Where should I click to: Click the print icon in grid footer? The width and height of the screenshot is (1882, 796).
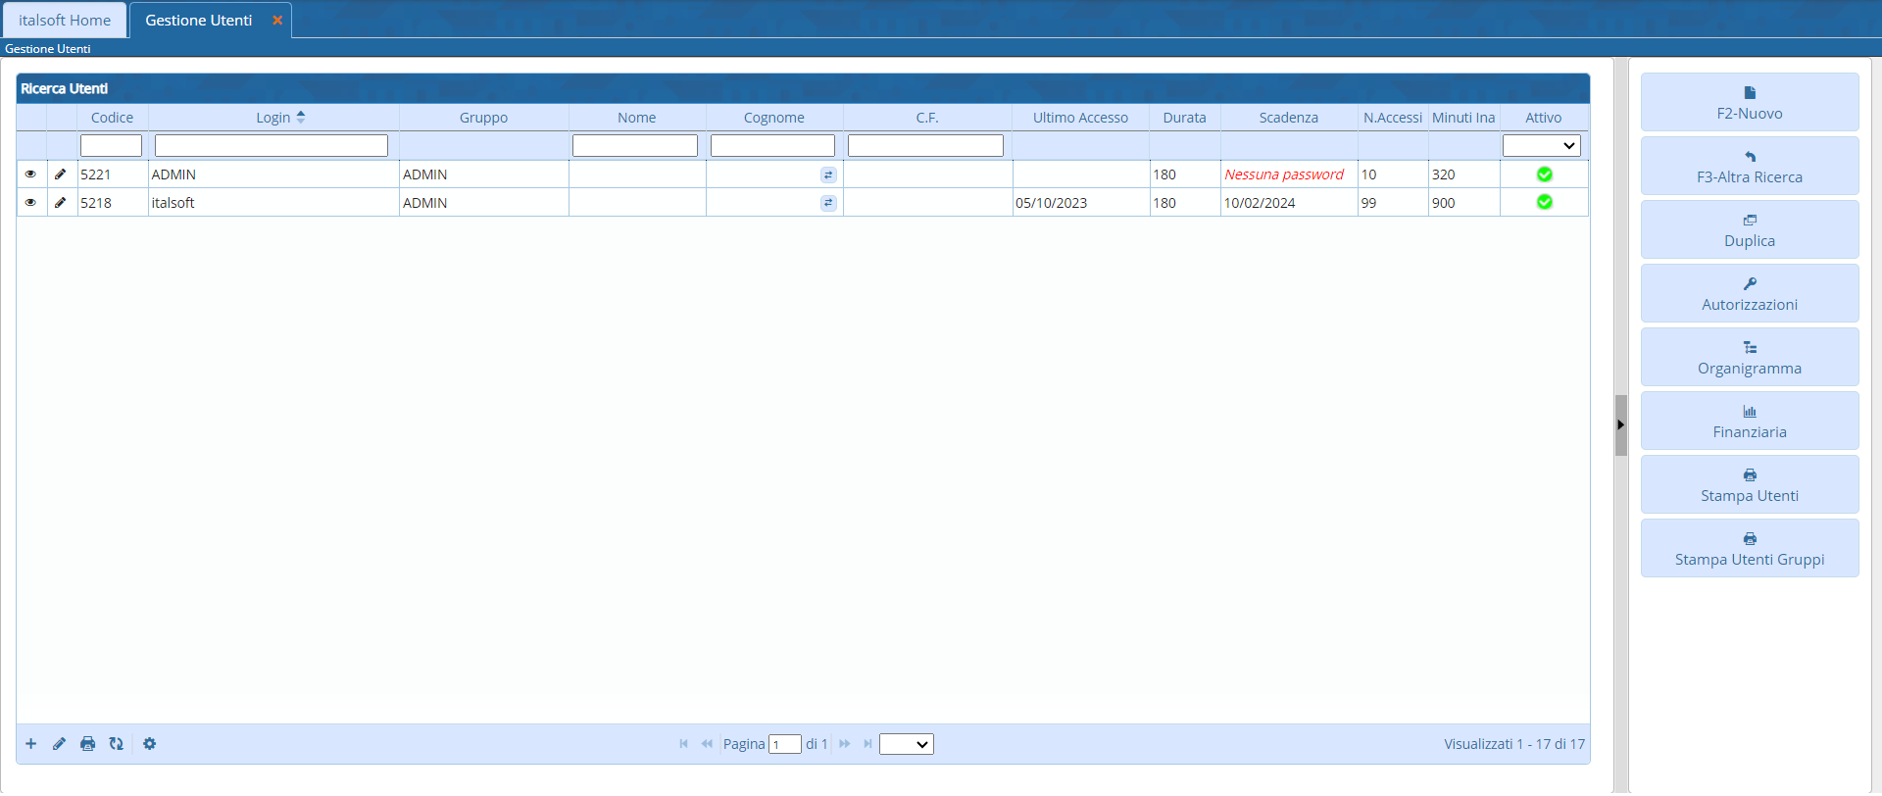coord(87,744)
